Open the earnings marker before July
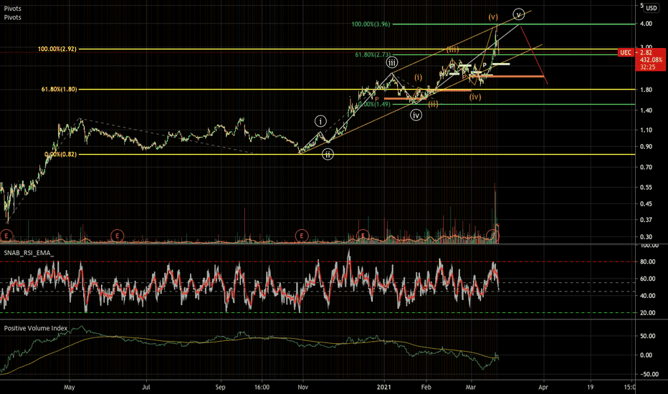This screenshot has width=668, height=394. pos(117,236)
